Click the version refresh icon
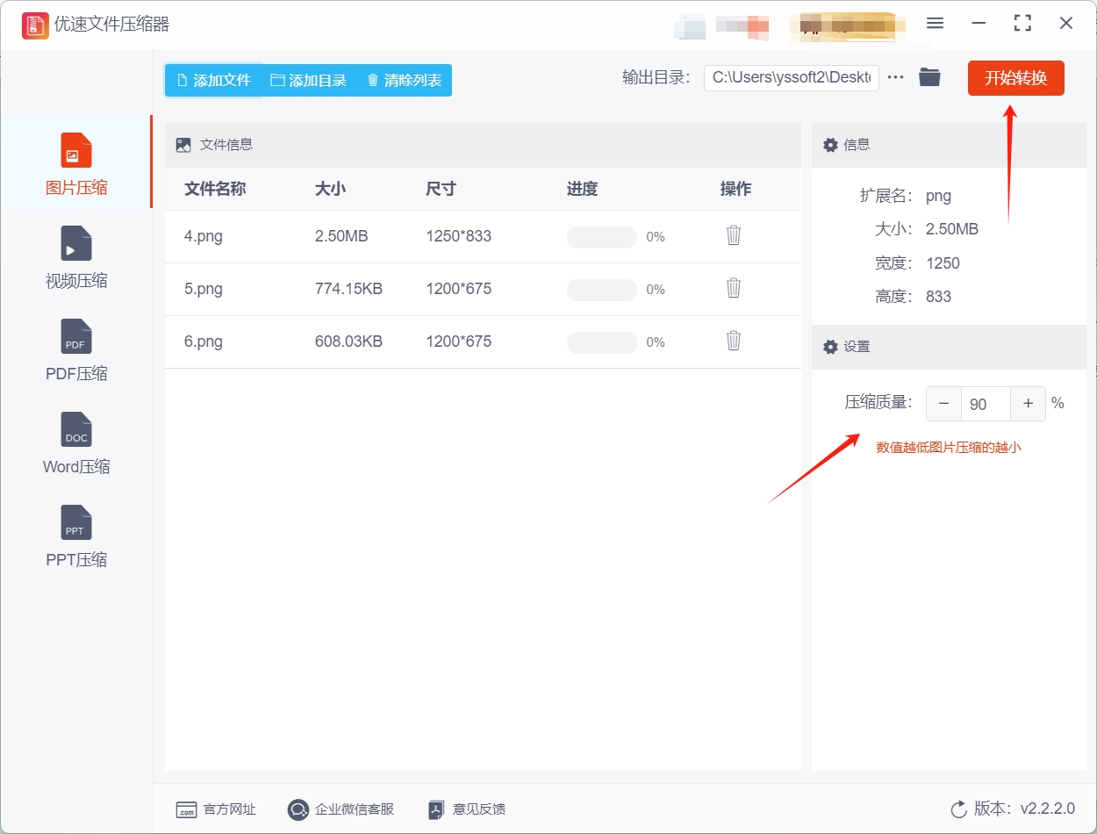The image size is (1097, 834). point(958,809)
